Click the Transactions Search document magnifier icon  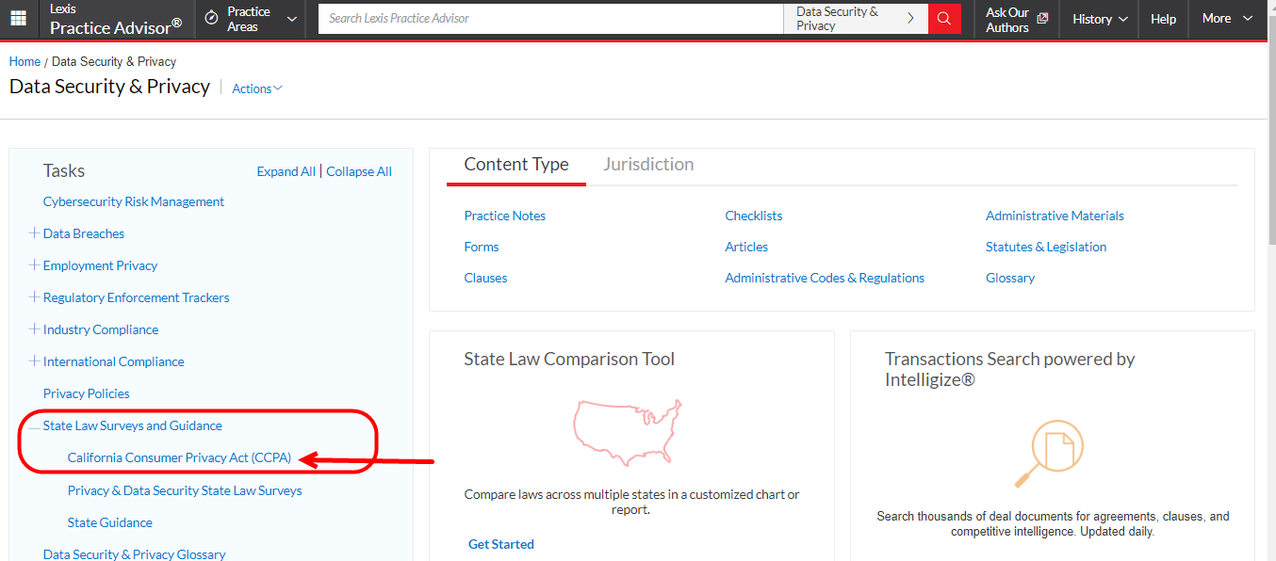[1049, 453]
